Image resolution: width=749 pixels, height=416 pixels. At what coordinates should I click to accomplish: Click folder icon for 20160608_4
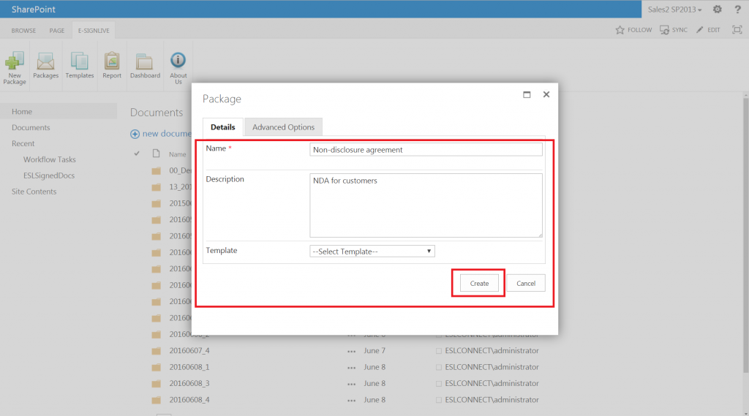[x=157, y=400]
